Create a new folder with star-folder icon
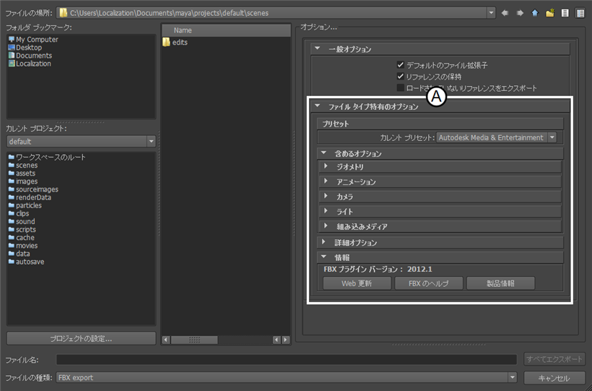592x391 pixels. [x=550, y=13]
